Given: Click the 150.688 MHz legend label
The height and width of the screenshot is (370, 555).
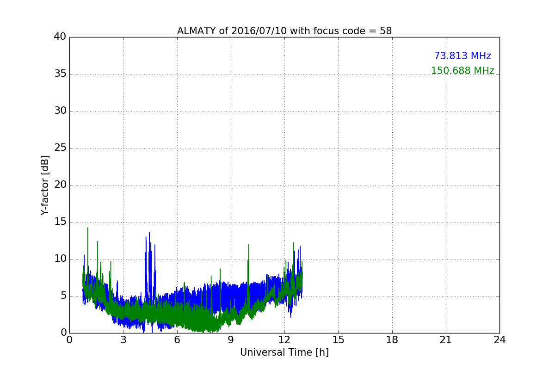Looking at the screenshot, I should (x=462, y=71).
